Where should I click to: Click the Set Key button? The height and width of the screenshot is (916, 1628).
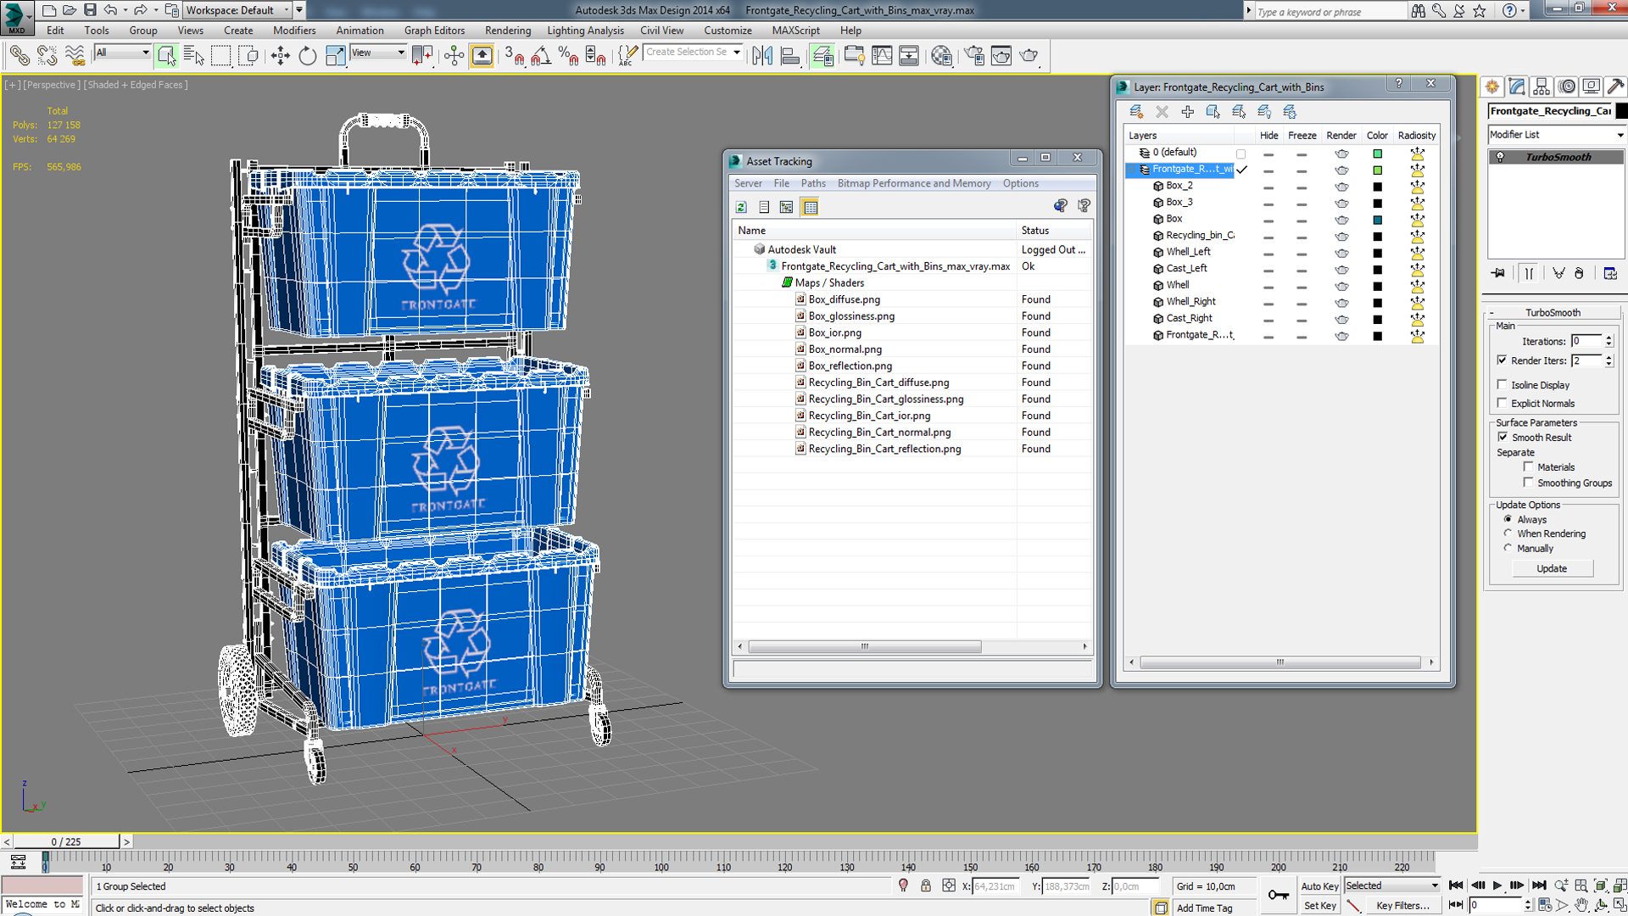click(1319, 906)
